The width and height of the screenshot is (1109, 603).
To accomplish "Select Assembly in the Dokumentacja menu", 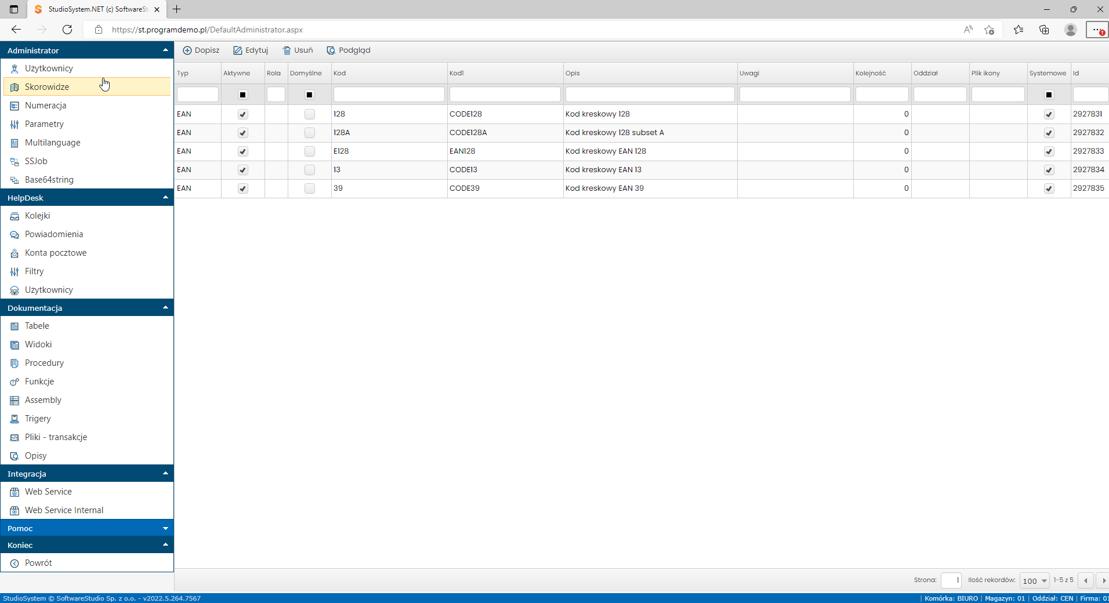I will coord(43,400).
